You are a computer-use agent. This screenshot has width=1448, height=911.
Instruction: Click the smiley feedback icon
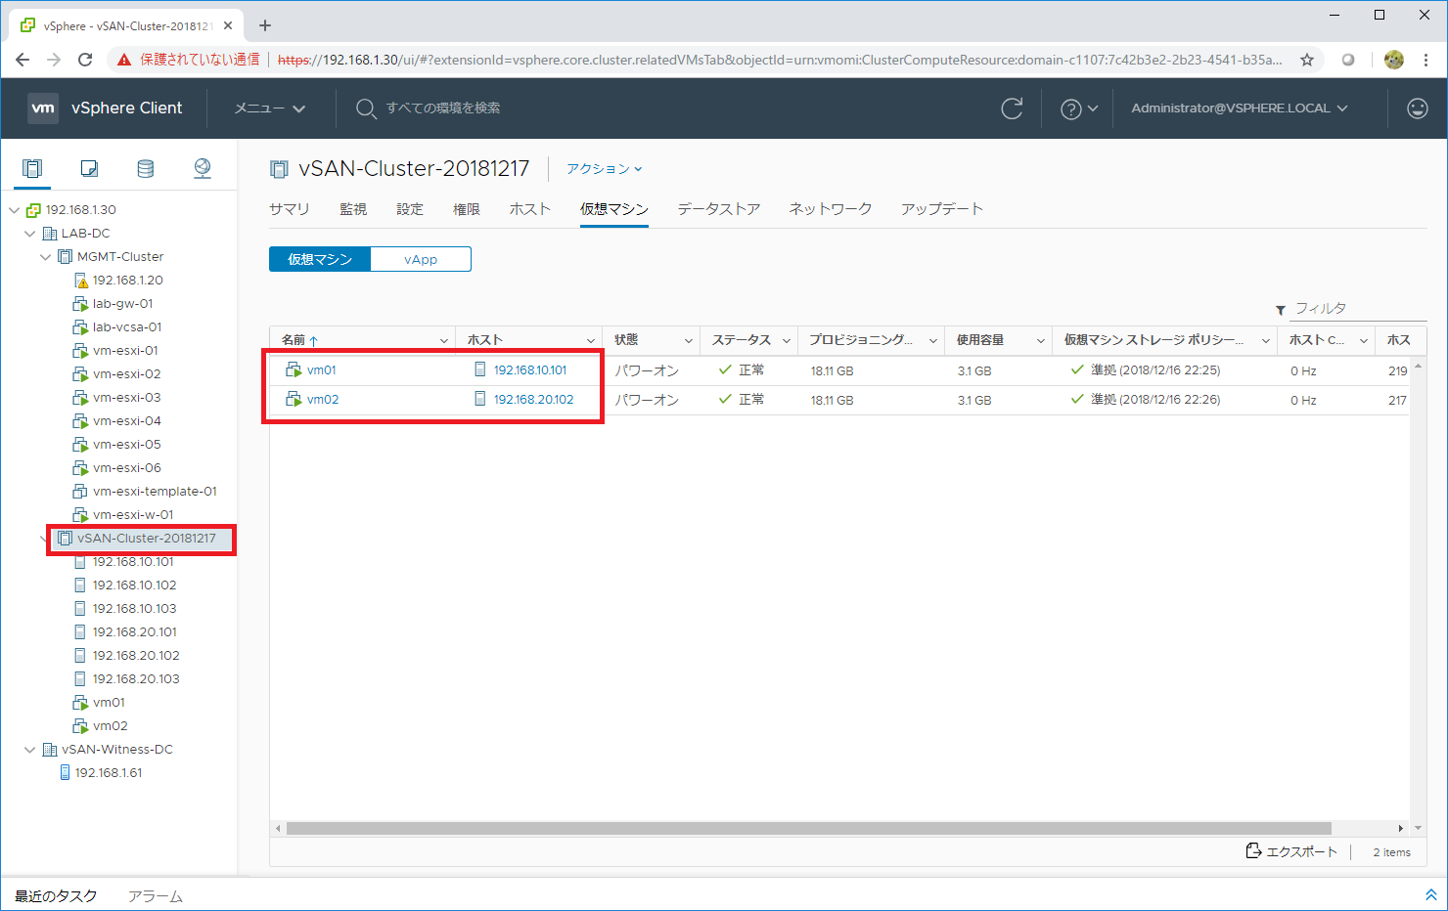pos(1418,108)
